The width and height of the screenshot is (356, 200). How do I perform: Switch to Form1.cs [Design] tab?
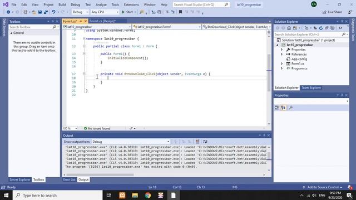coord(102,21)
